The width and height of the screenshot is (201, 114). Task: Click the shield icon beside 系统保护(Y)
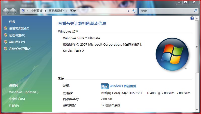click(6, 42)
